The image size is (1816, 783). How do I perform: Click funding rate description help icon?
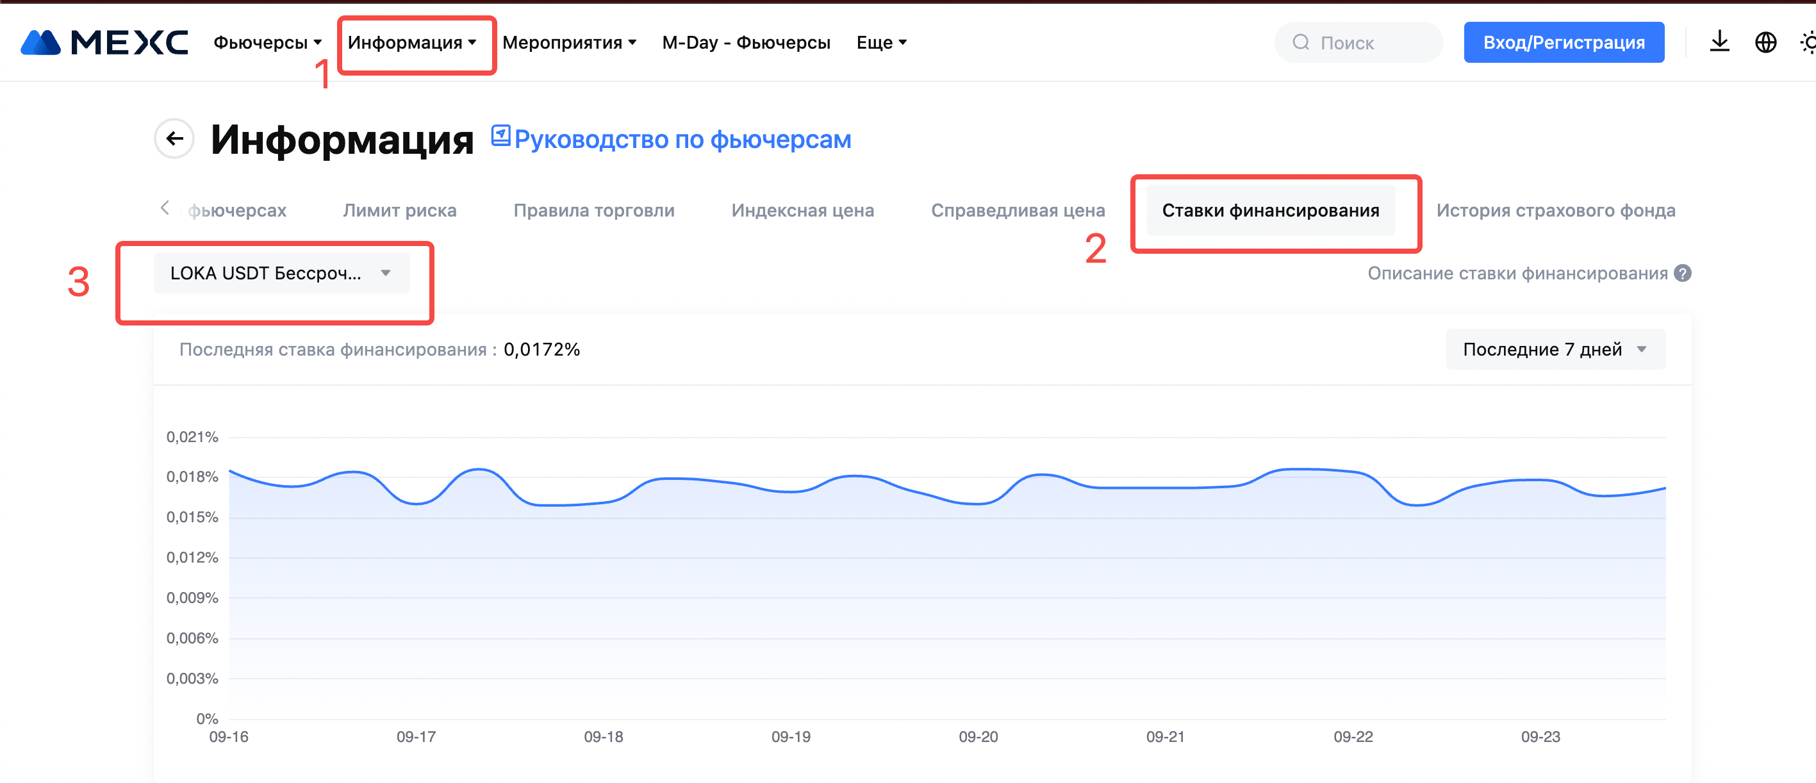coord(1683,273)
